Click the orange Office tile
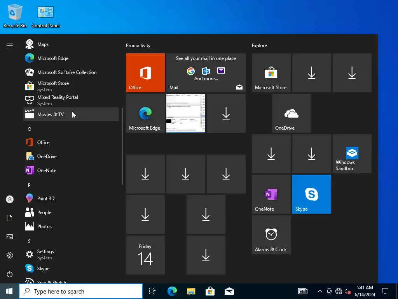The height and width of the screenshot is (299, 398). pos(145,73)
